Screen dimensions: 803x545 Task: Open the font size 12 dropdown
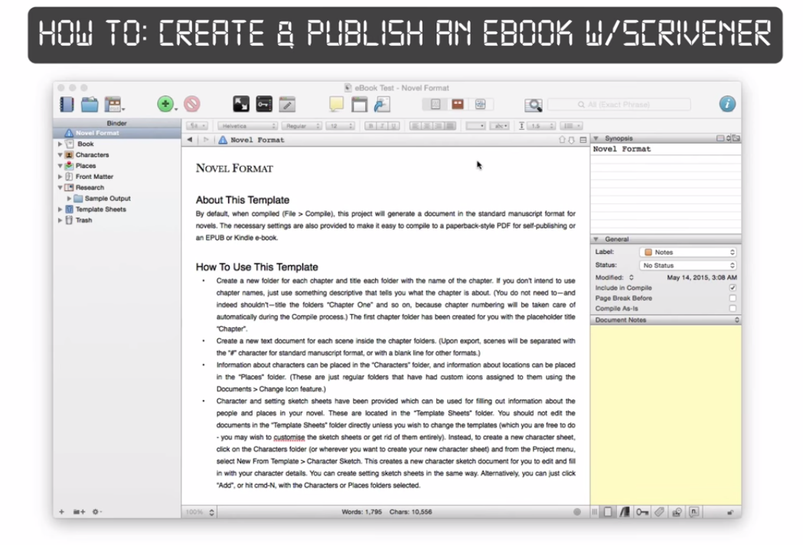(x=340, y=126)
